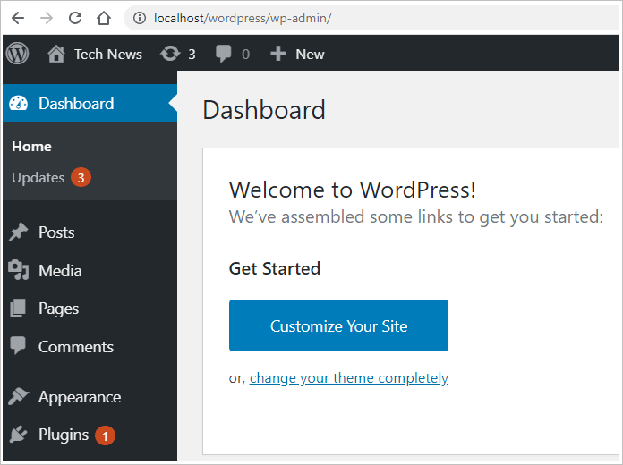Click the Media camera and music icon
This screenshot has width=623, height=465.
point(18,270)
